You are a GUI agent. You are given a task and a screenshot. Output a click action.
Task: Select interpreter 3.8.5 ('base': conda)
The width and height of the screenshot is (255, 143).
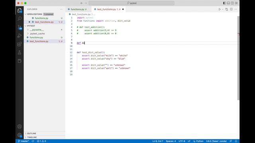coord(216,141)
